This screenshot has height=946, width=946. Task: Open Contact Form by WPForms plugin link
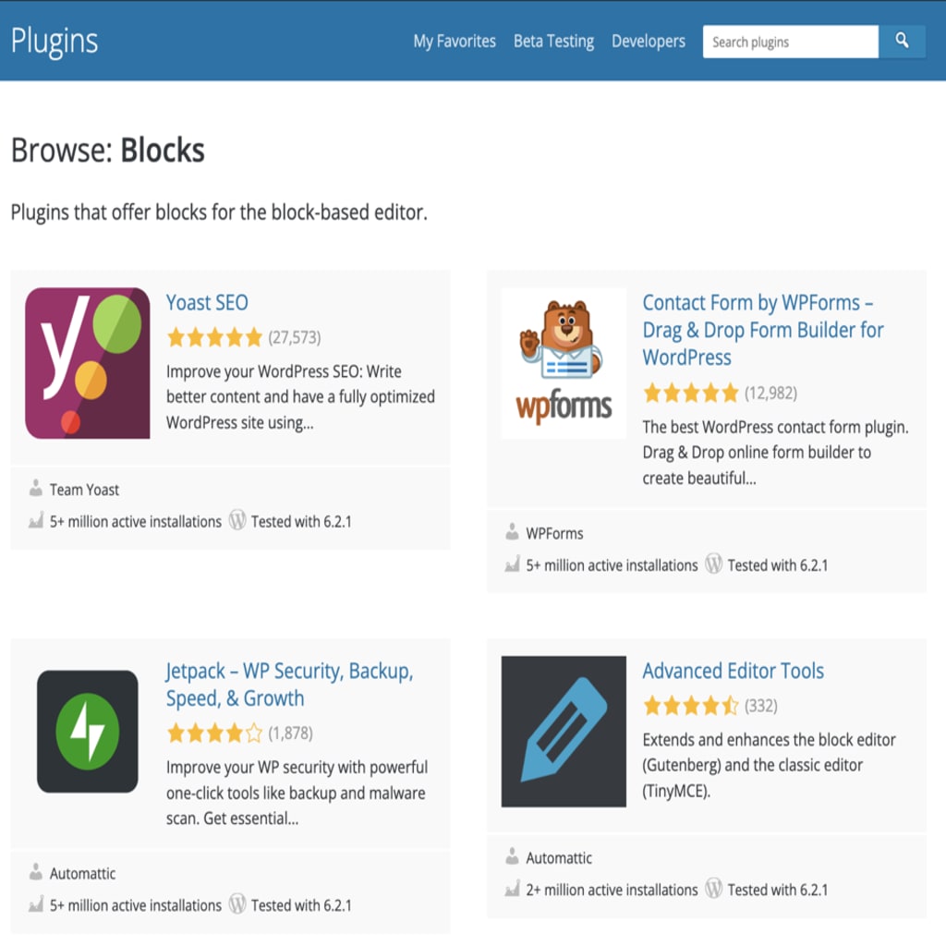click(762, 330)
